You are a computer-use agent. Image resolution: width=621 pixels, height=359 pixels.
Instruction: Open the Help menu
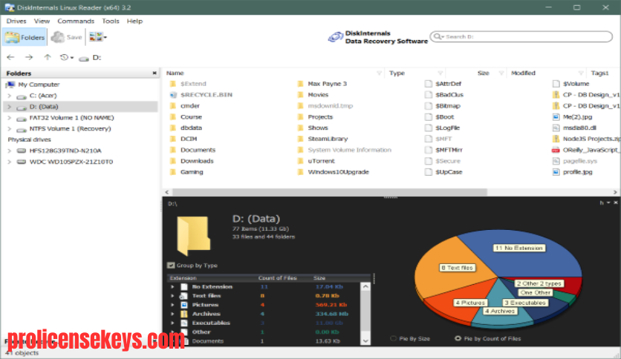(134, 21)
